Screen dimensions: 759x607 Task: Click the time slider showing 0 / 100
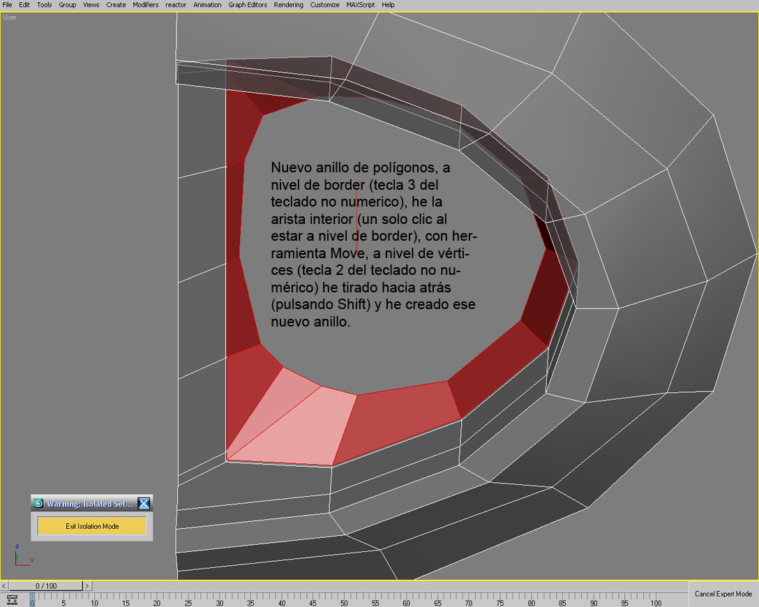click(x=46, y=585)
